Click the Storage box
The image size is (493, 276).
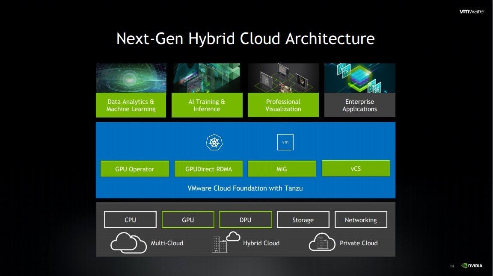click(x=303, y=220)
